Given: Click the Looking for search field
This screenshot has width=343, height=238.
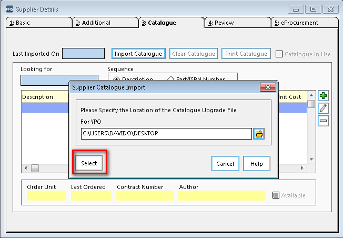Looking at the screenshot, I should (59, 80).
